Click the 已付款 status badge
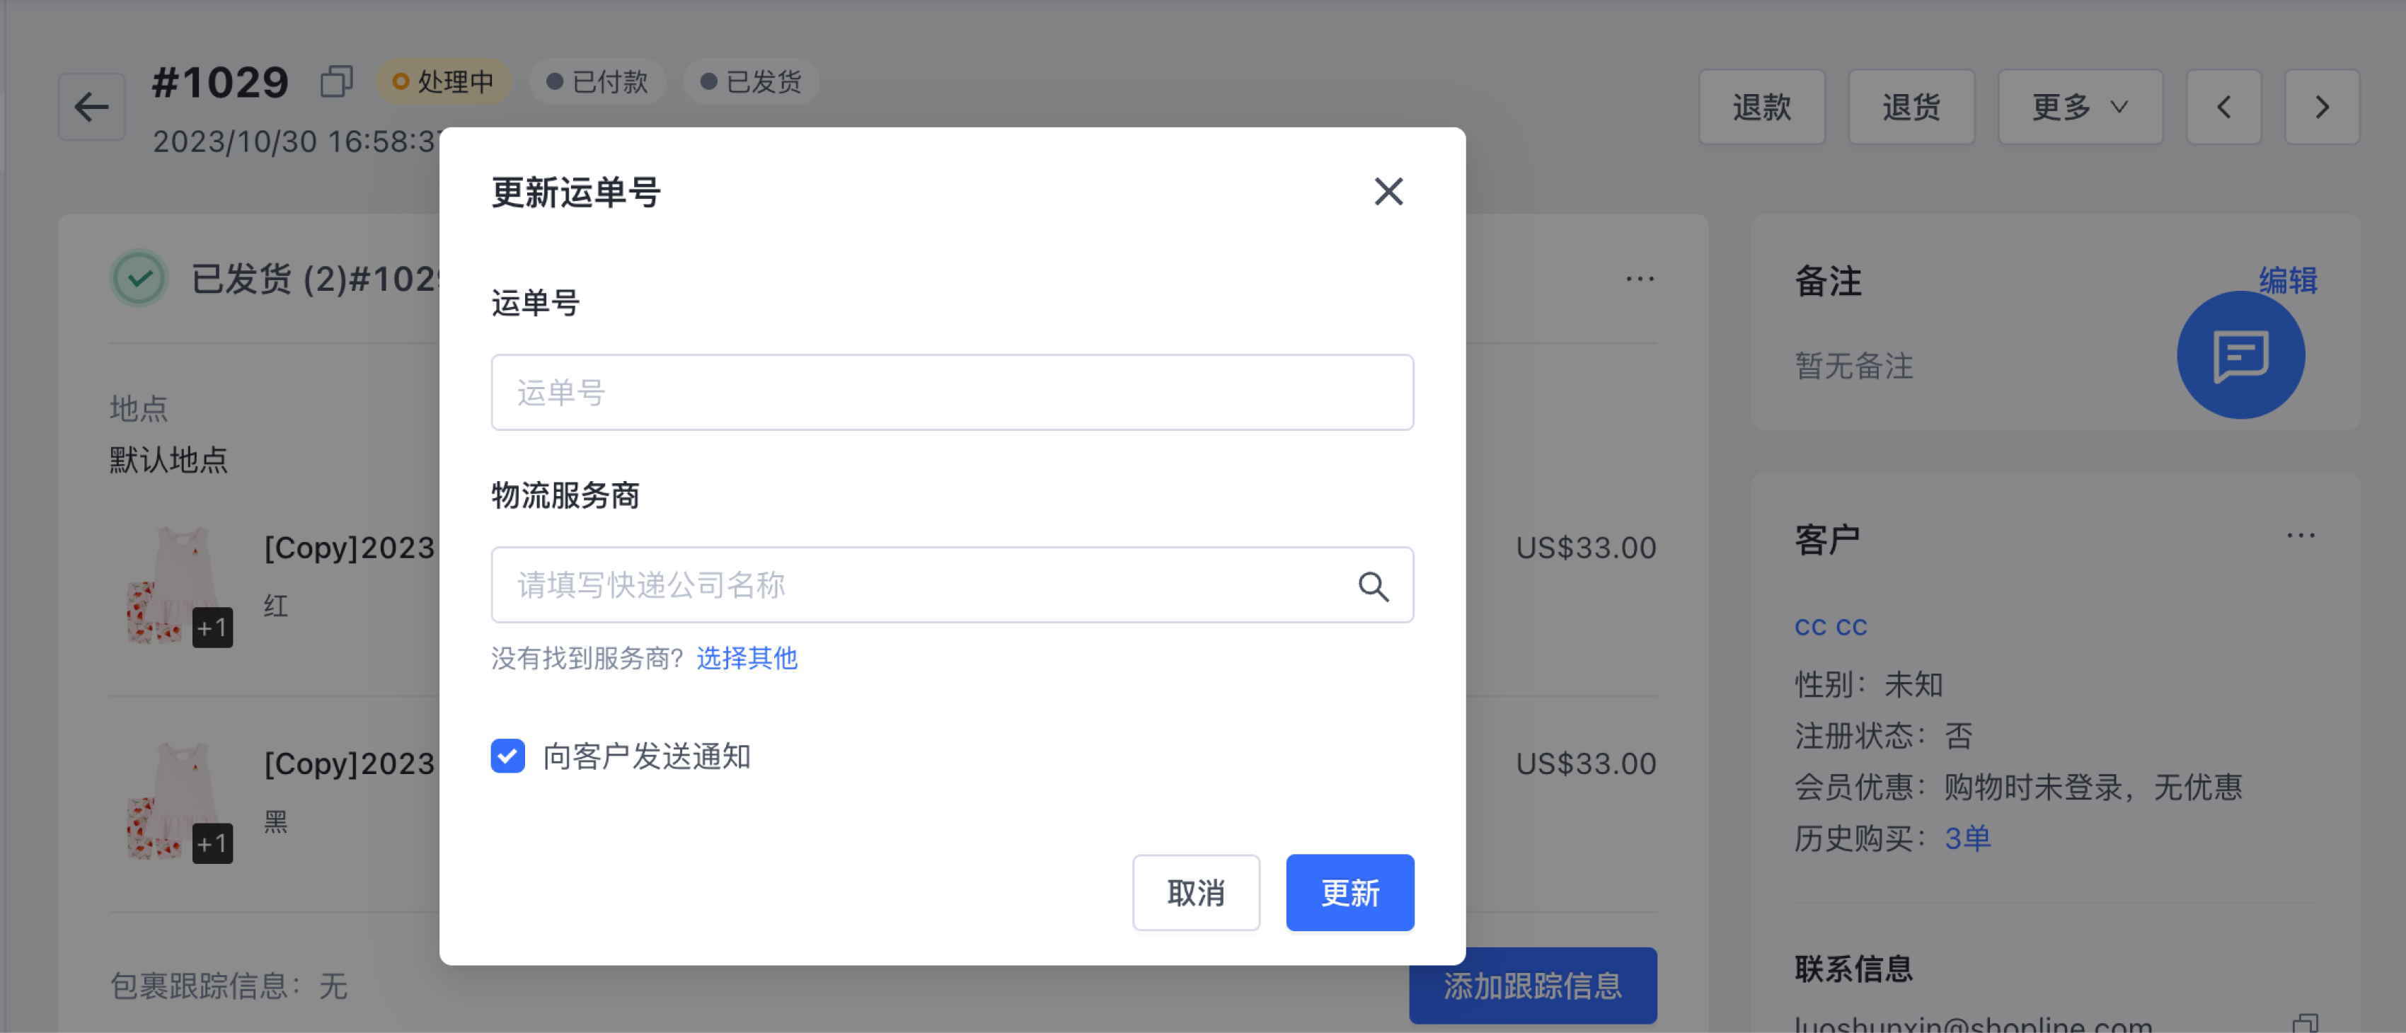 click(x=598, y=81)
